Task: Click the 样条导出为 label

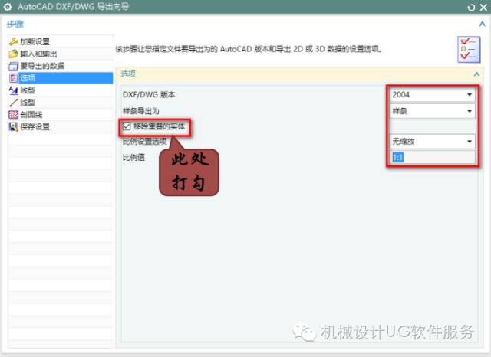Action: coord(141,111)
